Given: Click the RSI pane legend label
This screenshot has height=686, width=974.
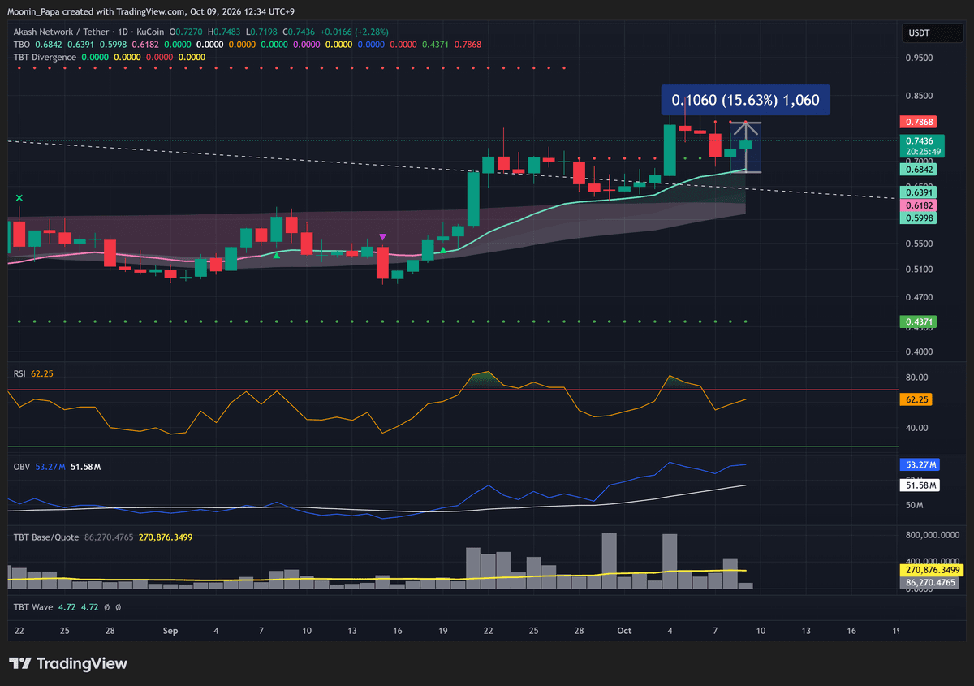Looking at the screenshot, I should (x=20, y=373).
